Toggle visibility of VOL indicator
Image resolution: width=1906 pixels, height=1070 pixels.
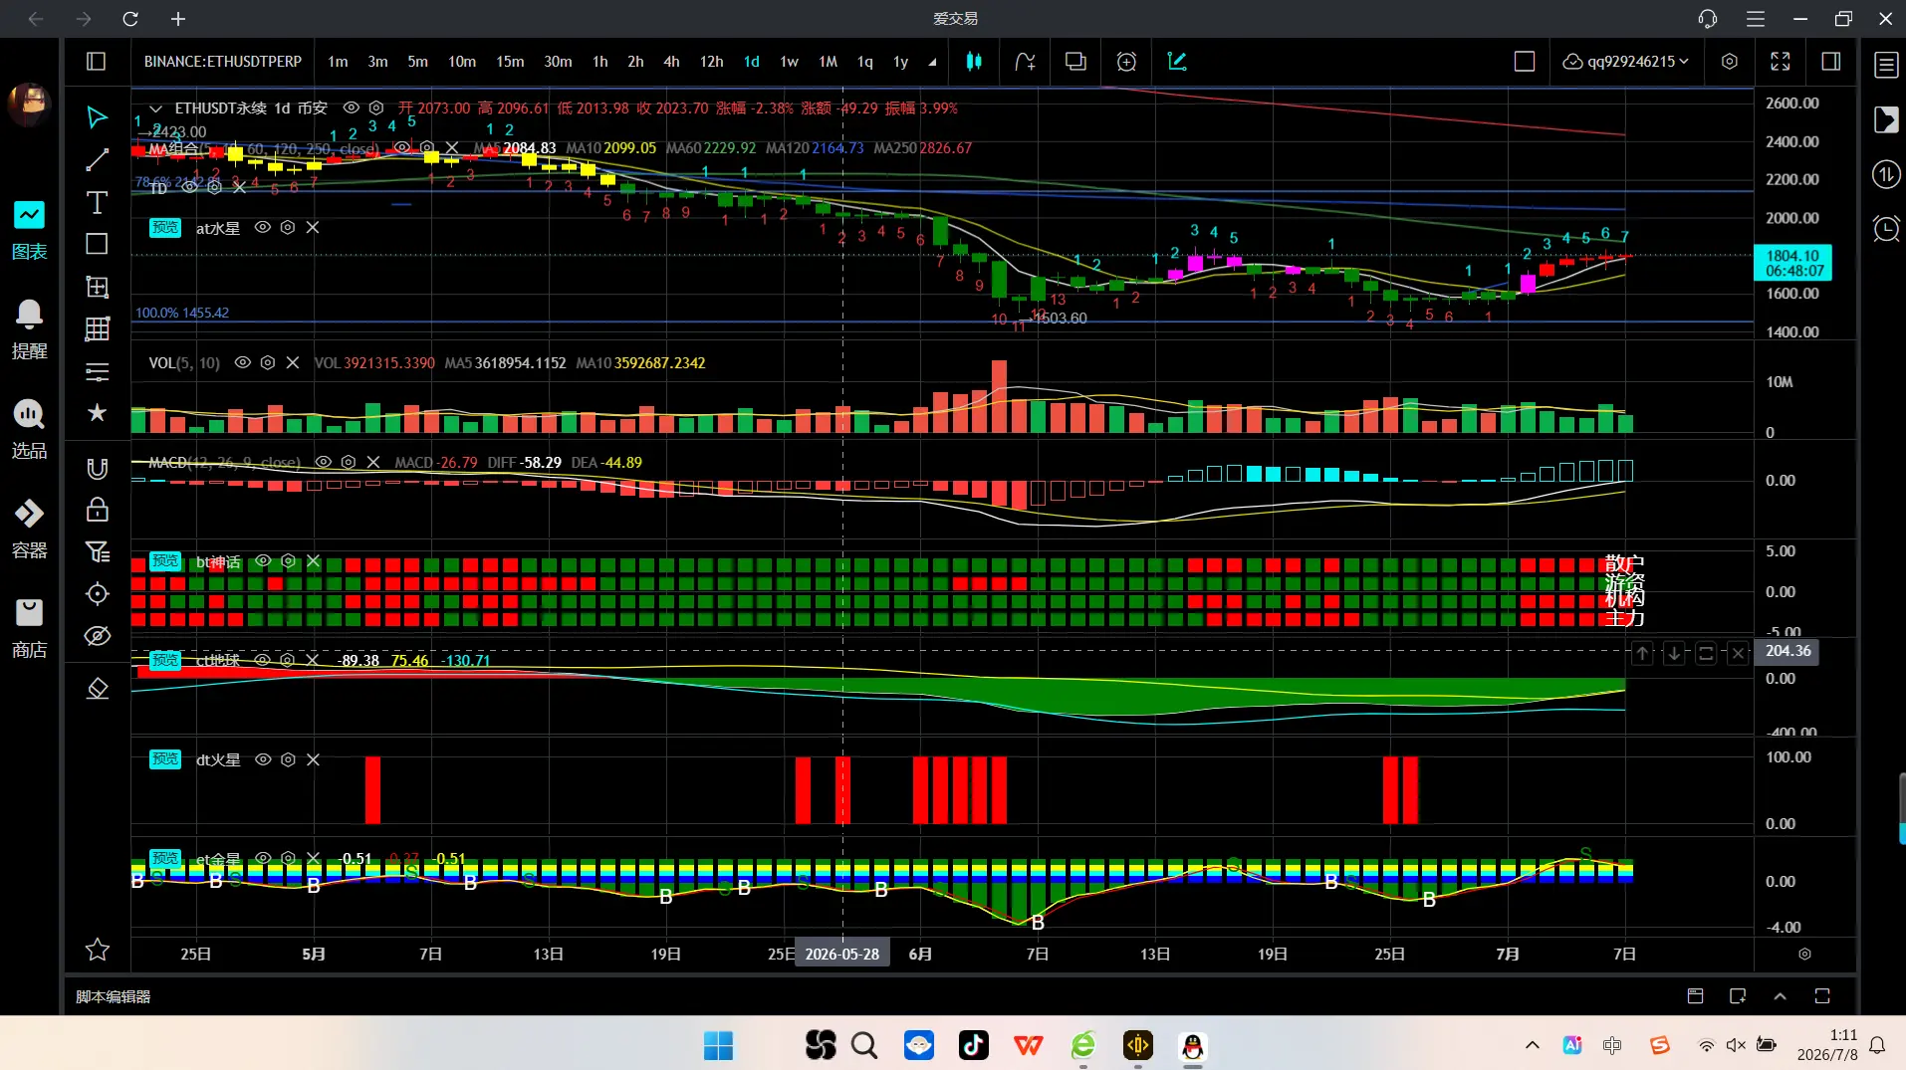click(x=242, y=363)
